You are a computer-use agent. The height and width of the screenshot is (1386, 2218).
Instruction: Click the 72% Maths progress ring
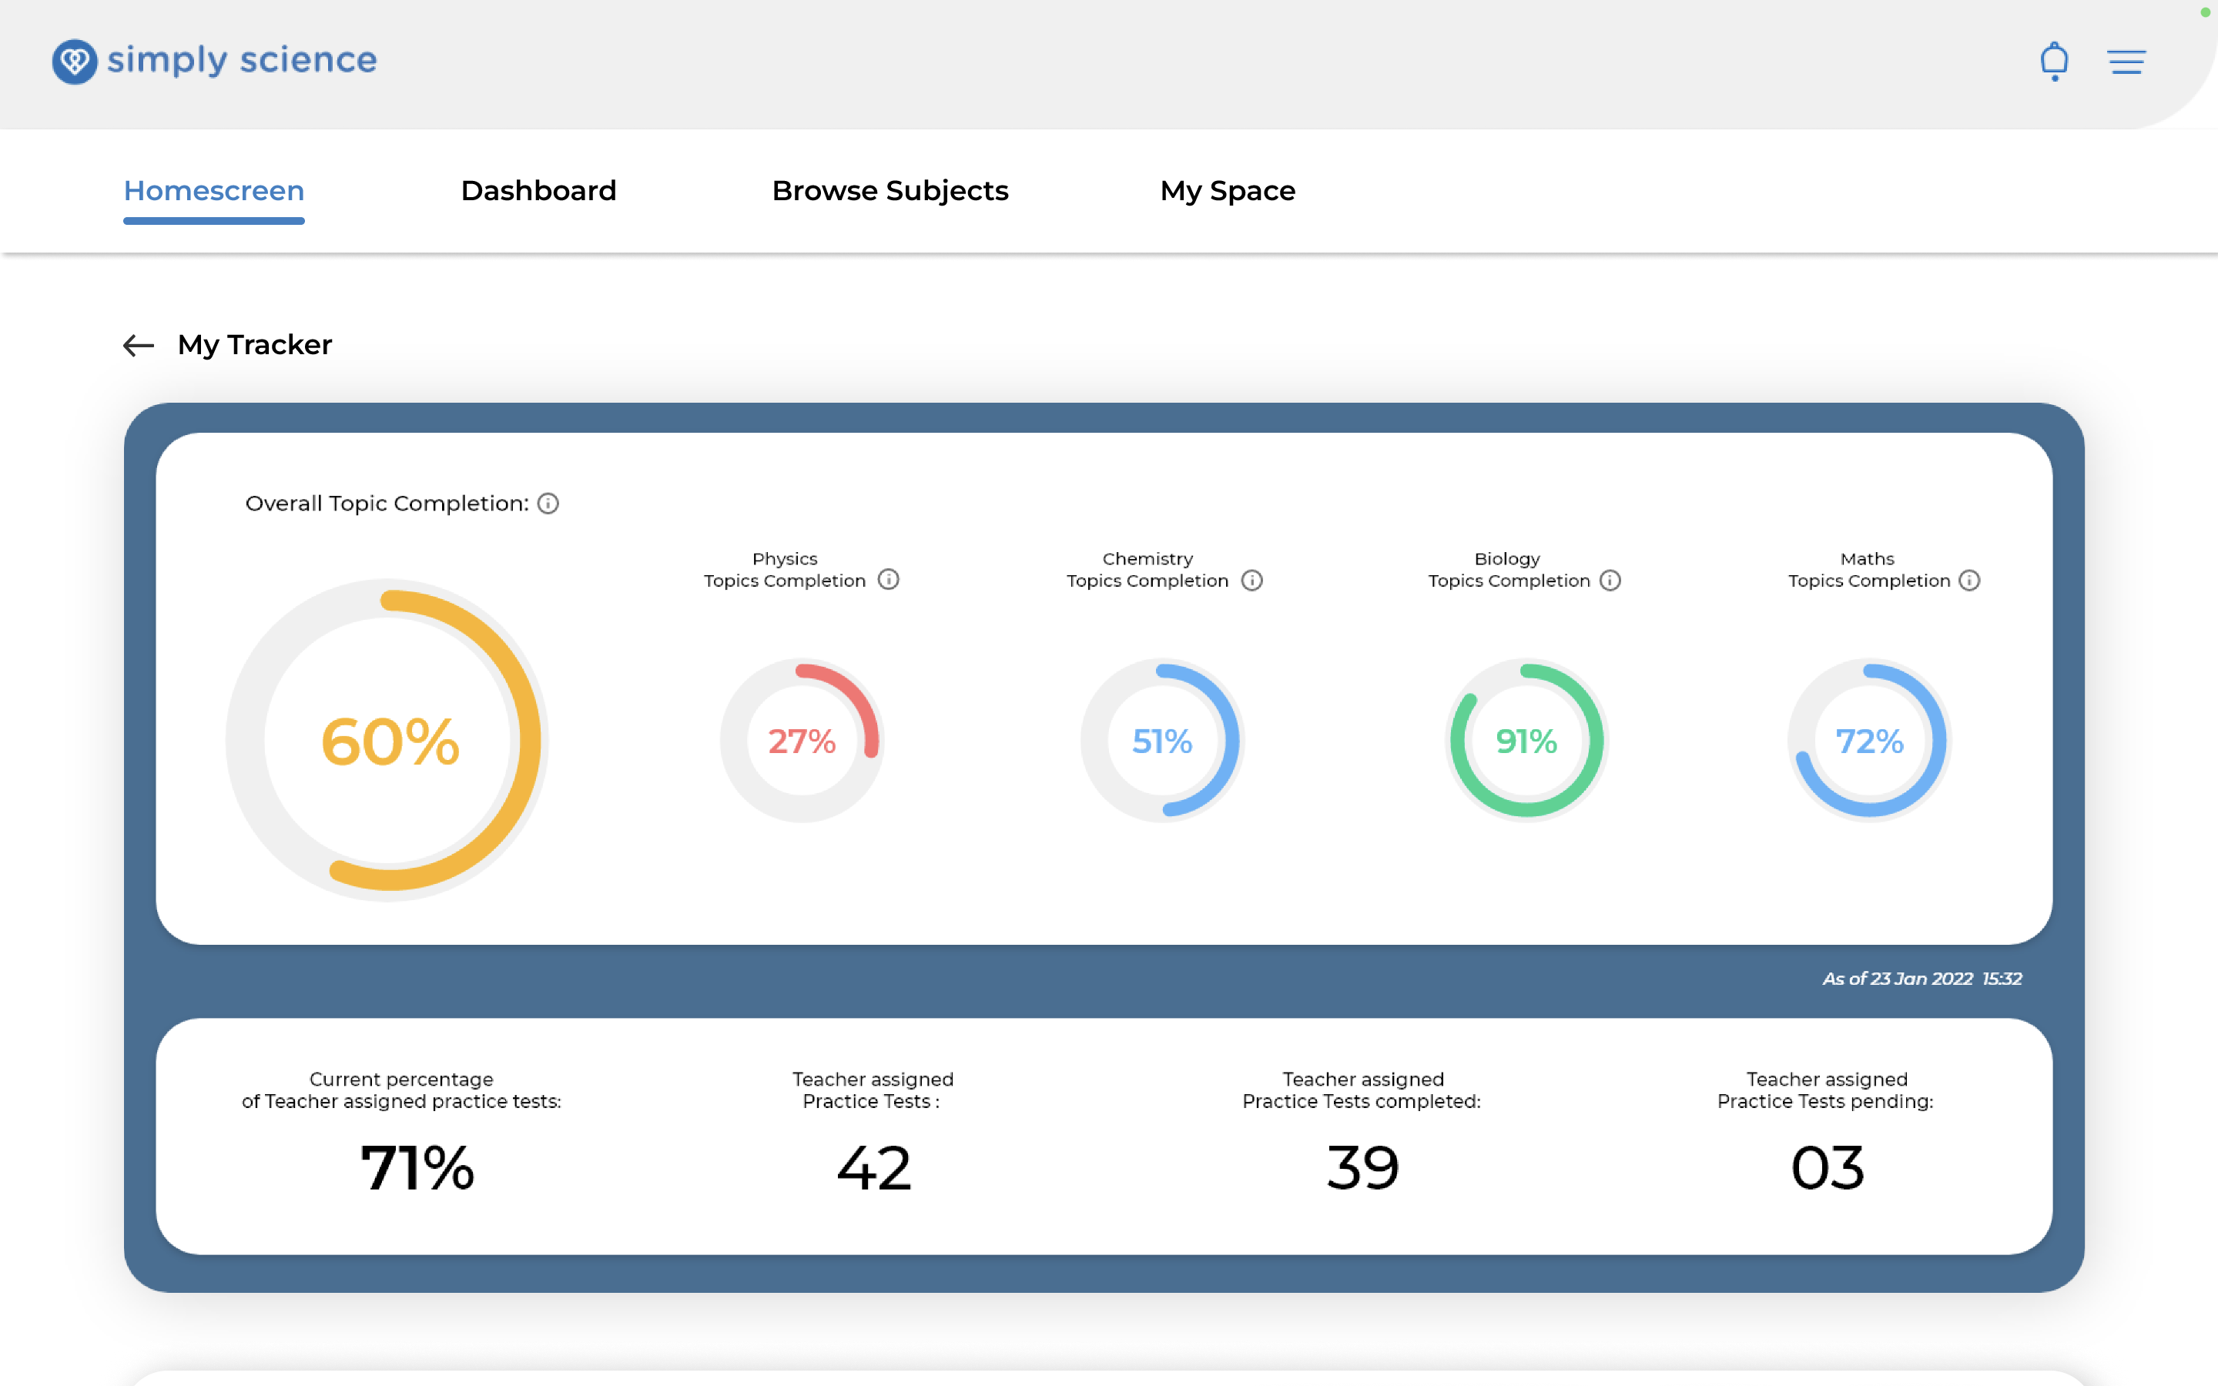pyautogui.click(x=1870, y=740)
